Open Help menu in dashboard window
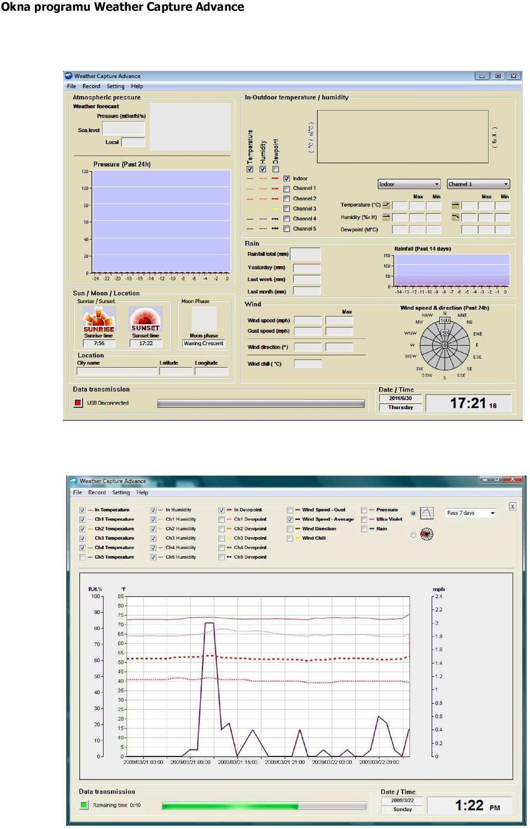 tap(137, 86)
